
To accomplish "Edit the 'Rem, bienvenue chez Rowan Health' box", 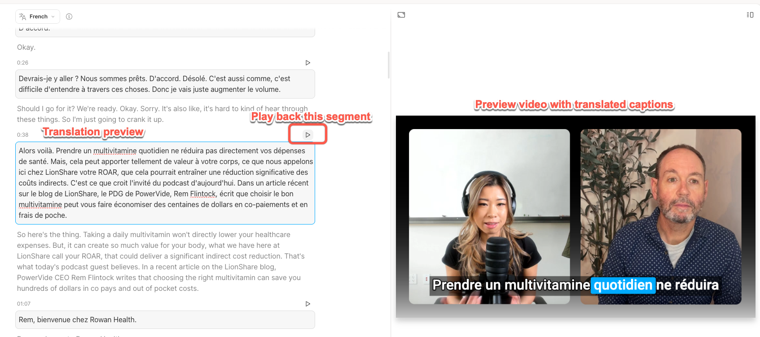I will point(165,320).
